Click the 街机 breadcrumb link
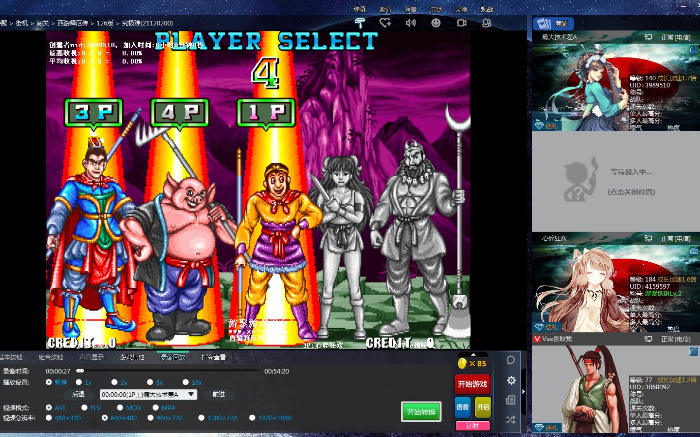The width and height of the screenshot is (700, 437). [x=22, y=23]
